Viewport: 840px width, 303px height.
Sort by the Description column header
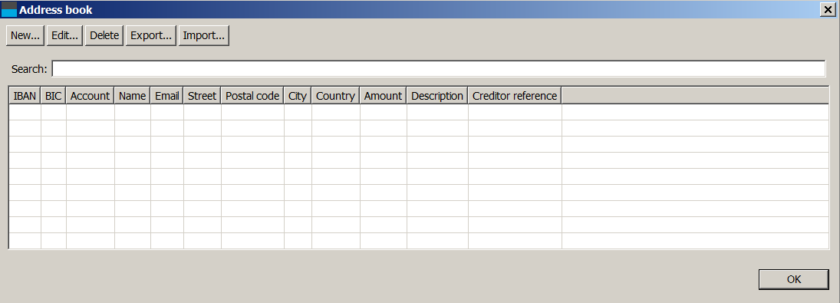click(x=437, y=96)
